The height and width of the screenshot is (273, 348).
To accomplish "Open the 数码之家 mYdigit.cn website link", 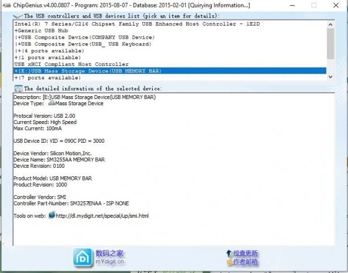I will point(110,258).
